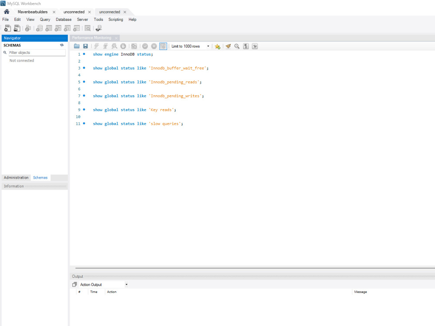The image size is (435, 326).
Task: Switch to the Mavenbearbuilders connection tab
Action: (x=33, y=12)
